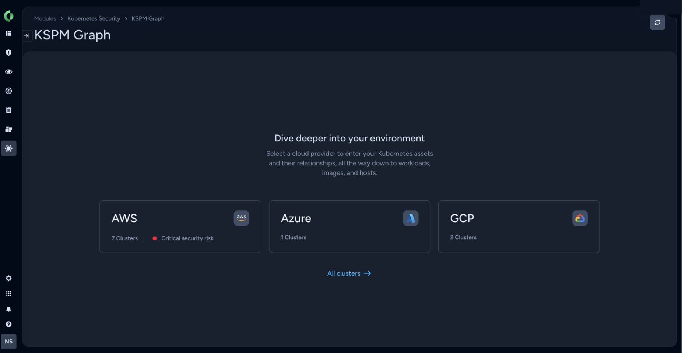Click the KSPM Graph page title
The height and width of the screenshot is (353, 682).
[73, 35]
